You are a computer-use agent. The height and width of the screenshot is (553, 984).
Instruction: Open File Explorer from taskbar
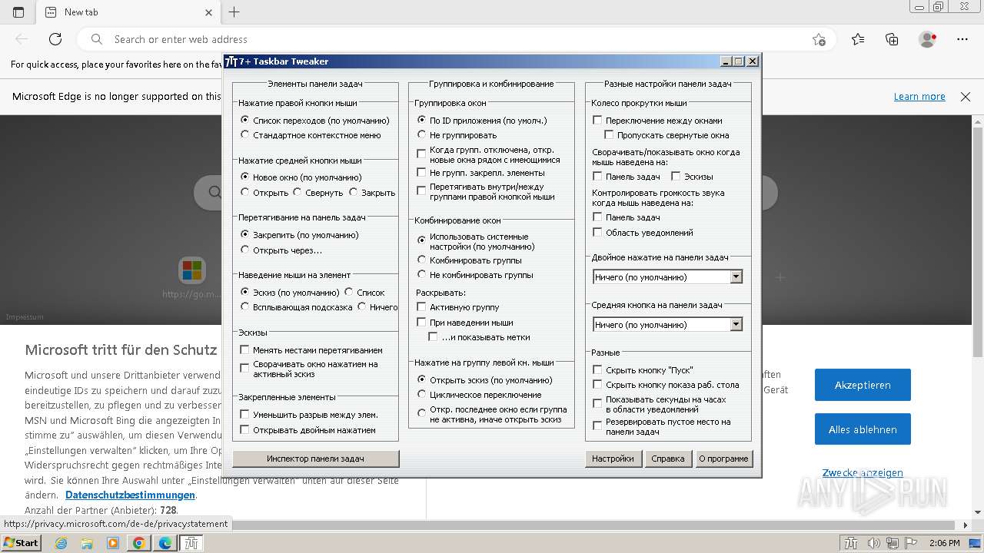click(87, 543)
